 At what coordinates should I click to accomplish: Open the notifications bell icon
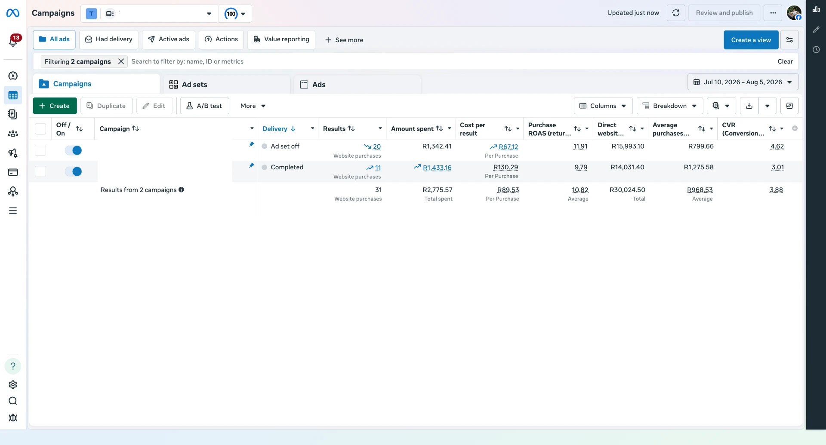point(13,41)
